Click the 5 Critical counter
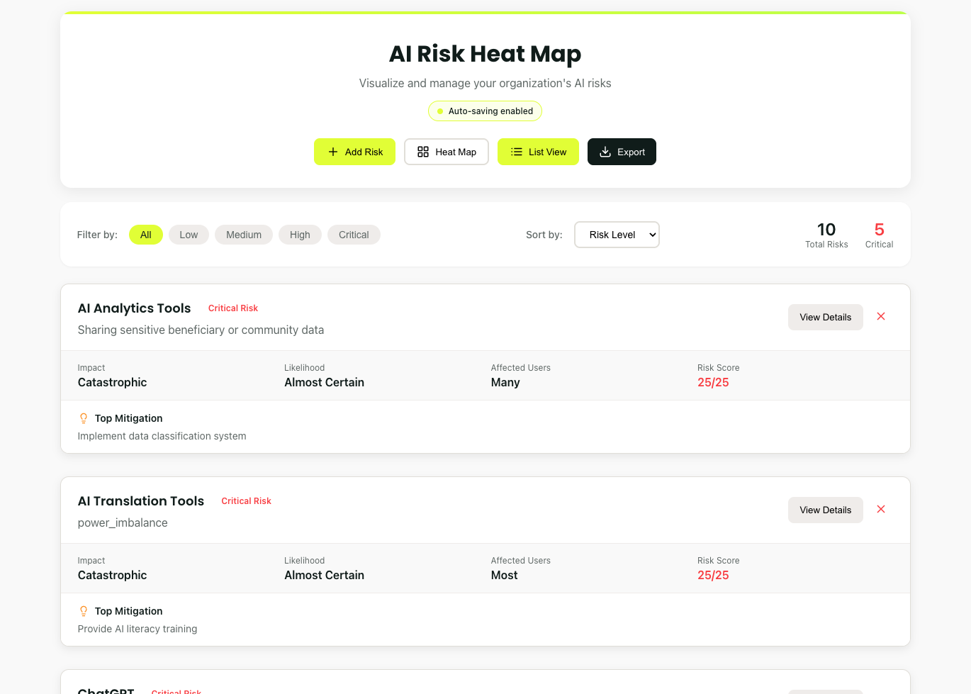The width and height of the screenshot is (971, 694). click(x=879, y=235)
